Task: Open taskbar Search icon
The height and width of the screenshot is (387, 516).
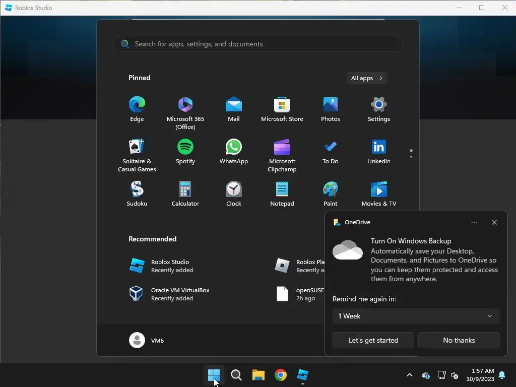Action: (236, 375)
